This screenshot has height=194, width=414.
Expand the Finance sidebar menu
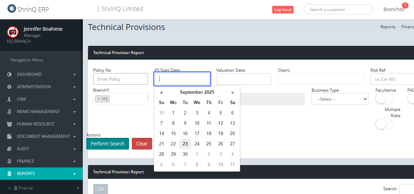(x=41, y=161)
